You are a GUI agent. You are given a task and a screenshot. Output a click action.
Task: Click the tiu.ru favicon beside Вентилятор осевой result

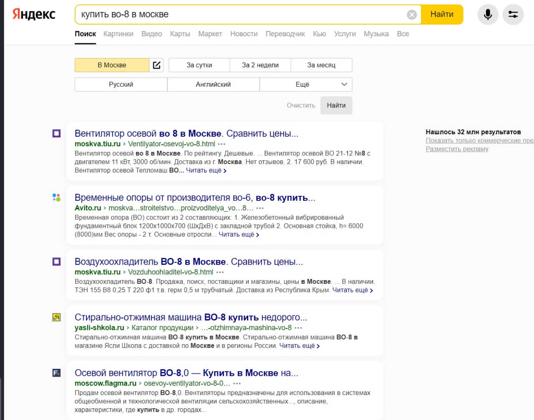point(56,133)
